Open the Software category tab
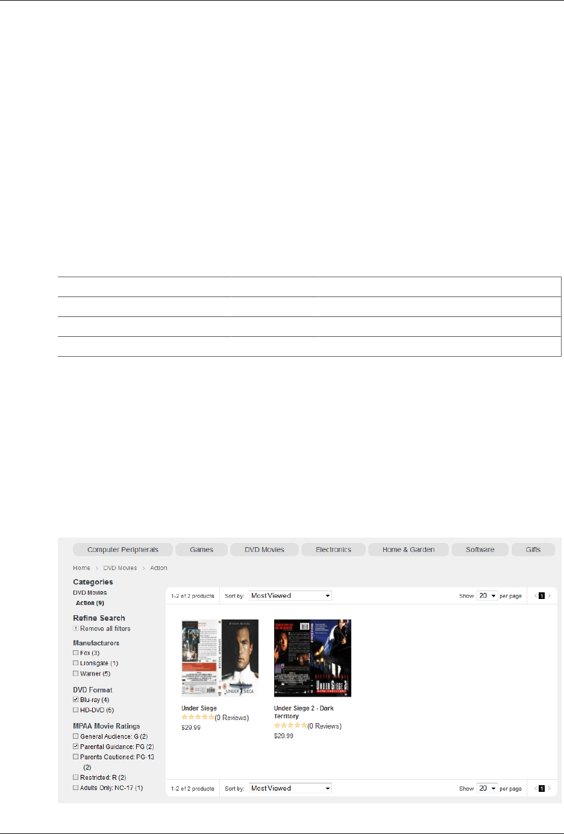564x834 pixels. [480, 550]
